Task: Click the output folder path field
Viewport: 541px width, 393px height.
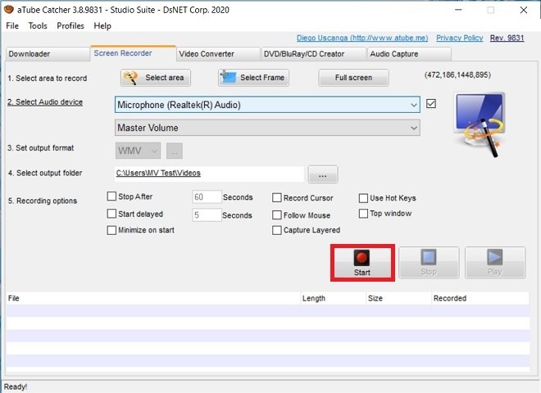Action: click(x=209, y=174)
